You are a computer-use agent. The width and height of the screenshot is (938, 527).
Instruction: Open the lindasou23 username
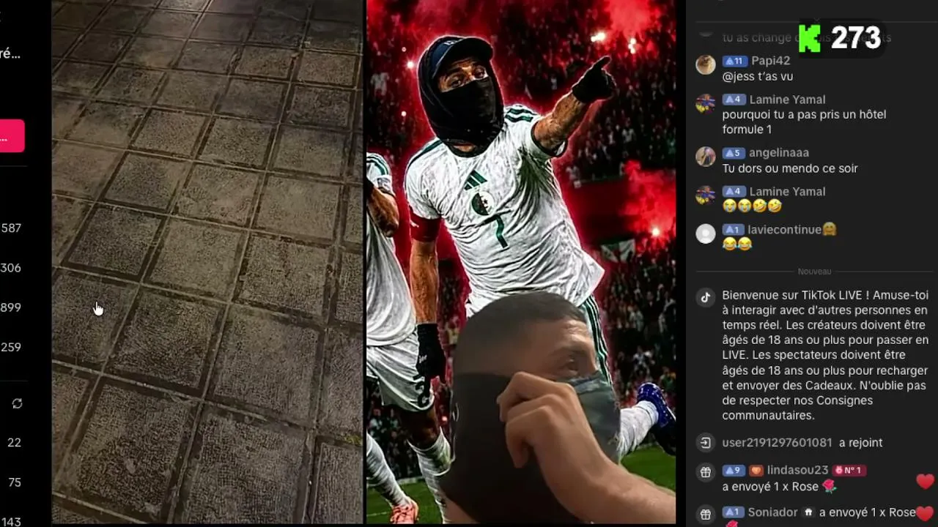797,471
